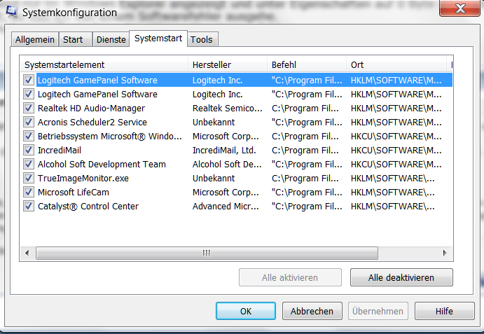Select the Systemstart tab
The image size is (484, 334).
click(x=158, y=39)
